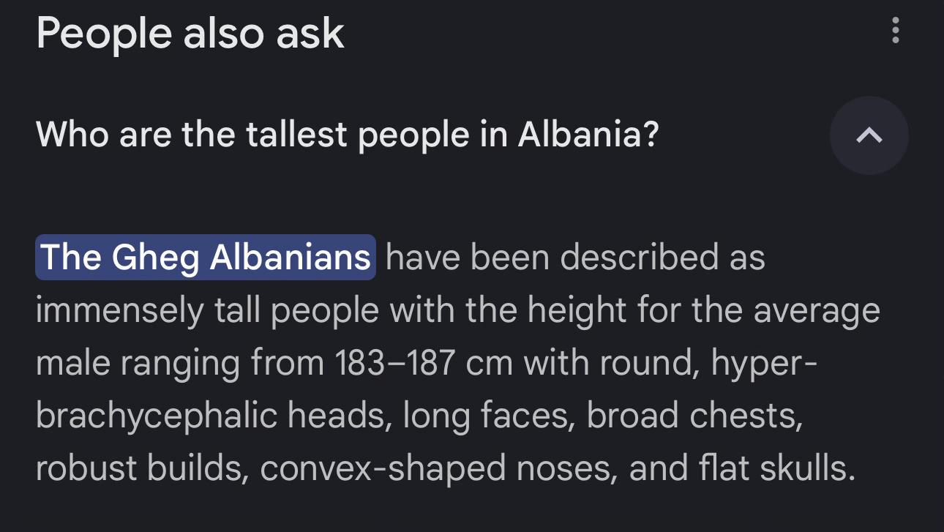Open the three-dot more options menu
The height and width of the screenshot is (532, 944).
(895, 31)
